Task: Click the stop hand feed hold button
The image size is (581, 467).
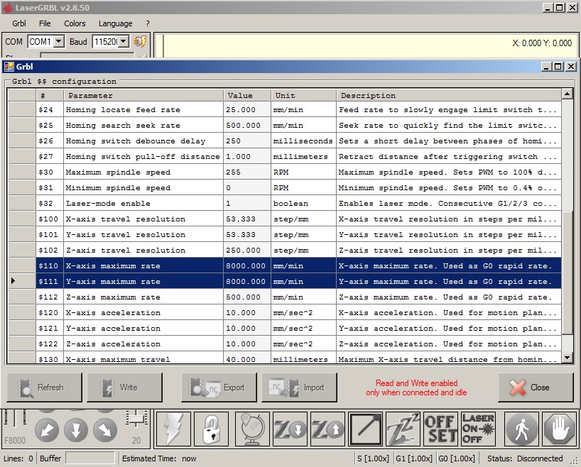Action: [x=560, y=429]
